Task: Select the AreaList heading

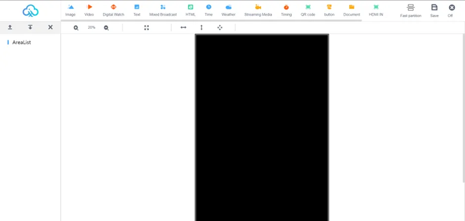Action: pos(21,43)
